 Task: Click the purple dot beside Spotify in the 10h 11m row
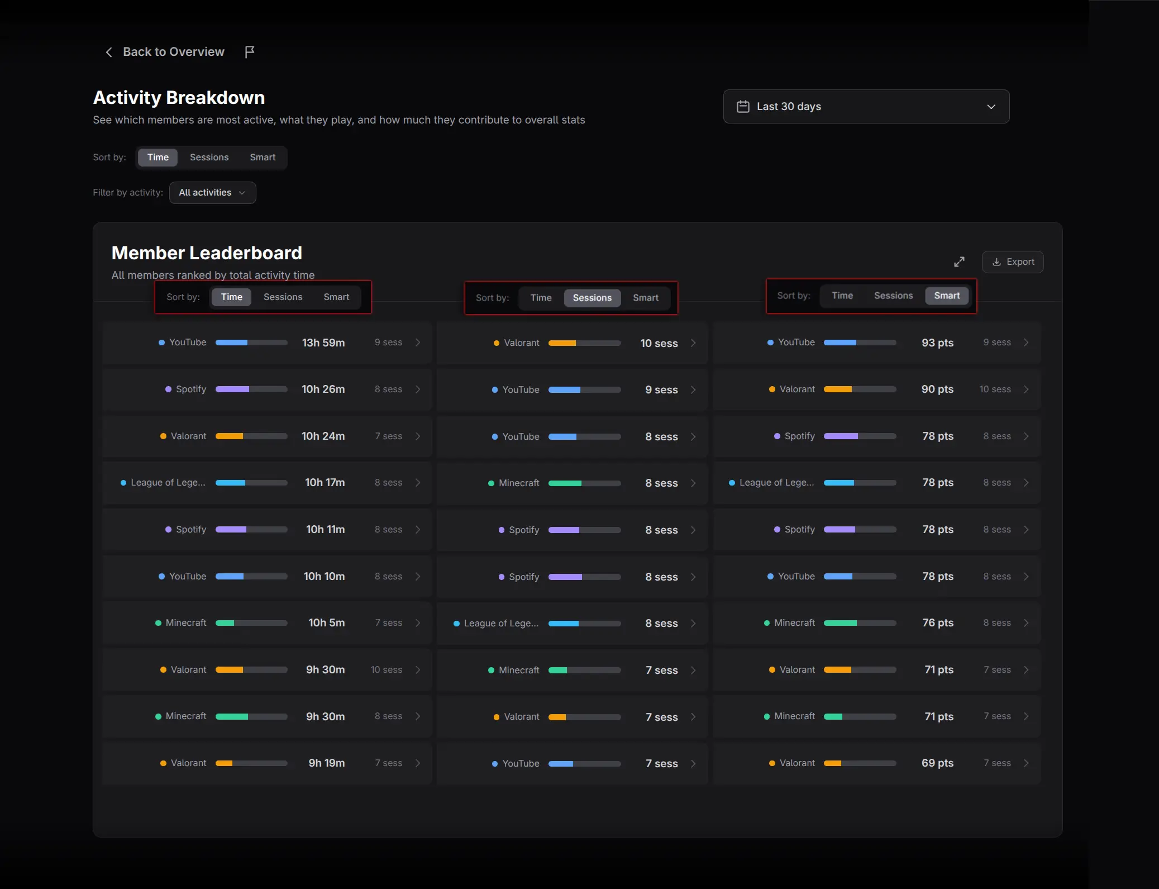point(168,530)
